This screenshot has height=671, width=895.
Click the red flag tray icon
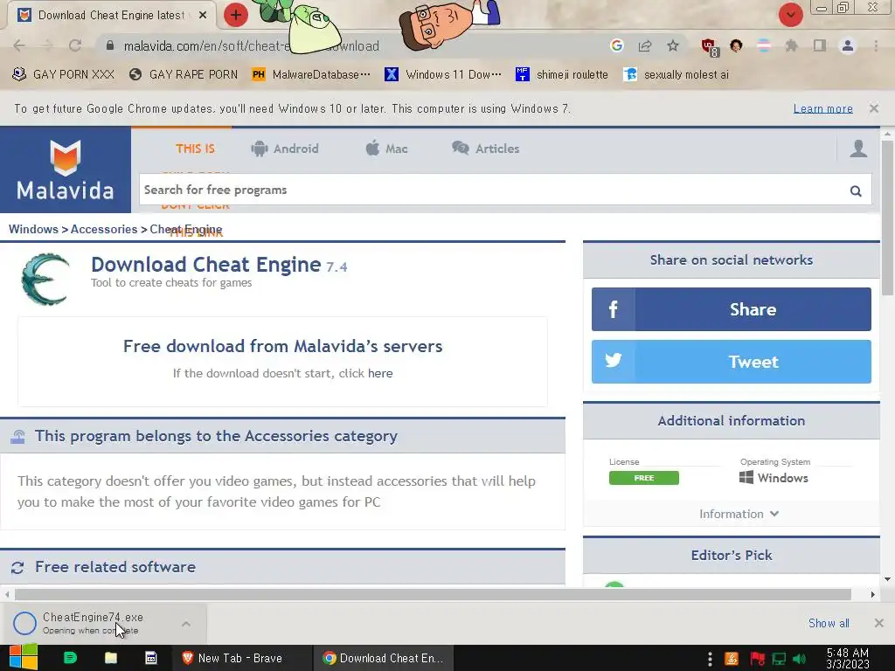(758, 659)
